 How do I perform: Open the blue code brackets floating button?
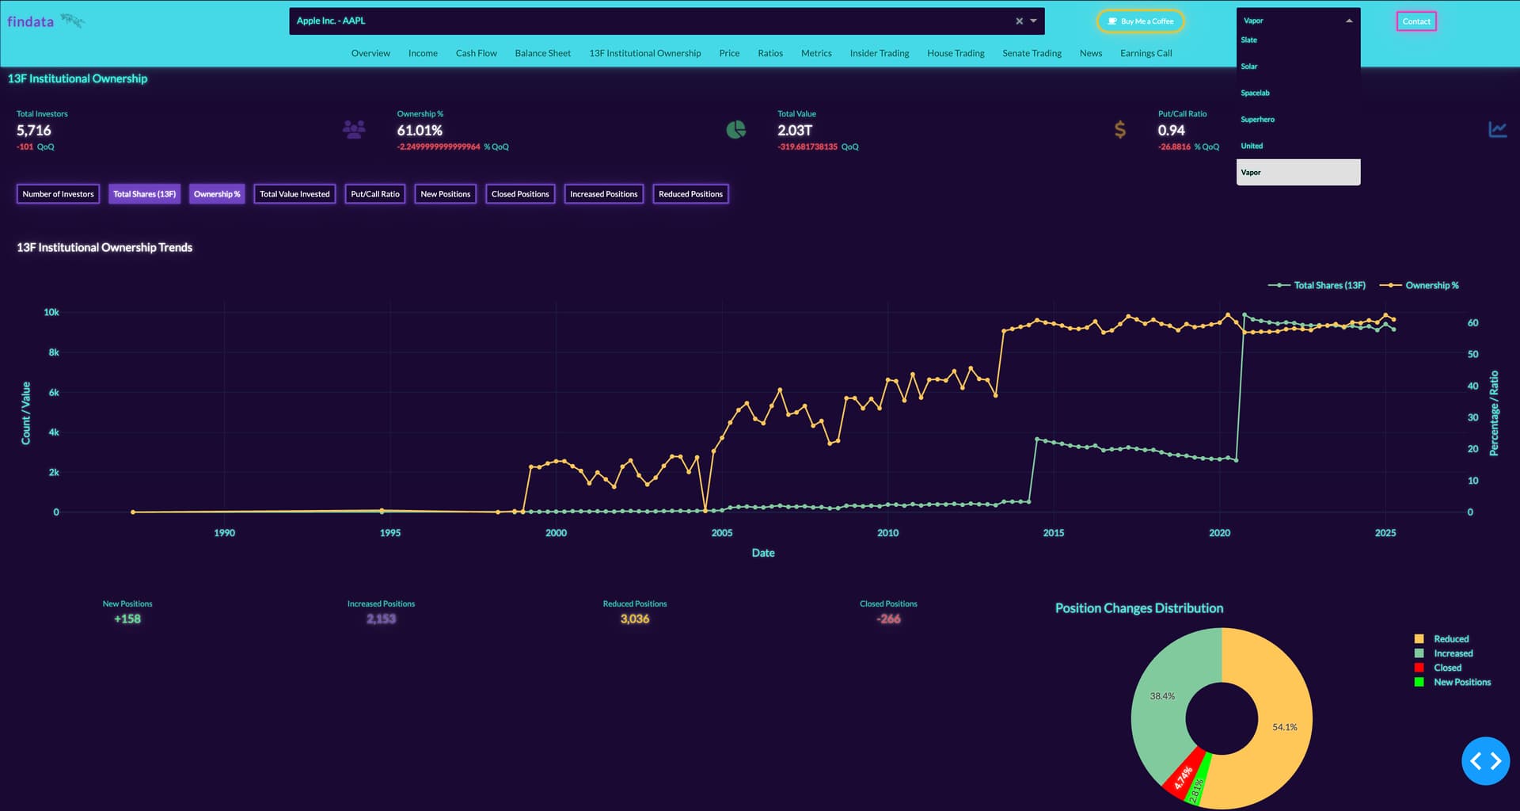(1485, 761)
